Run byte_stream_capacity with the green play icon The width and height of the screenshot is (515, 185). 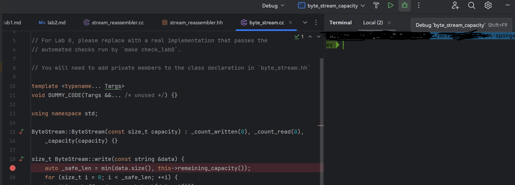(390, 6)
